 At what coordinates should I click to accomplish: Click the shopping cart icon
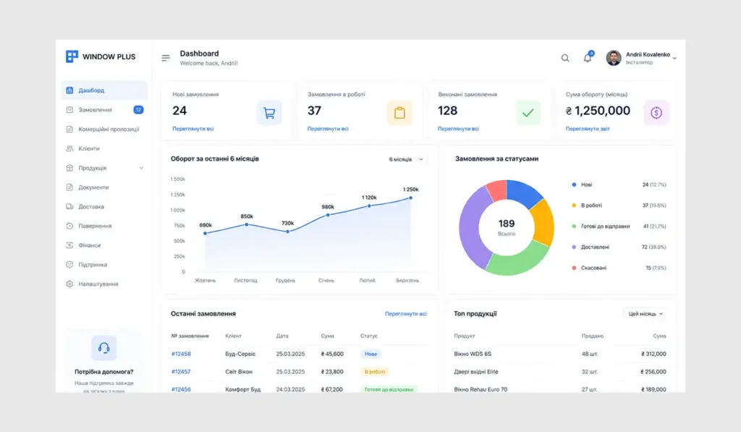pos(269,112)
